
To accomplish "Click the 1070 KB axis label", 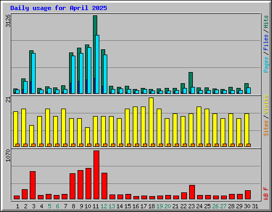I will tap(8, 155).
